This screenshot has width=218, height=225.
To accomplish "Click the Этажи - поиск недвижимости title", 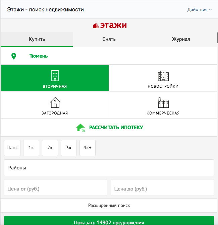I will click(x=45, y=10).
